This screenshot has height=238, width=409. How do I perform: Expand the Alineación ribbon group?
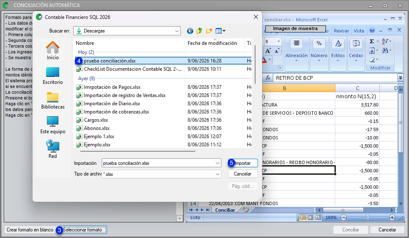point(296,54)
